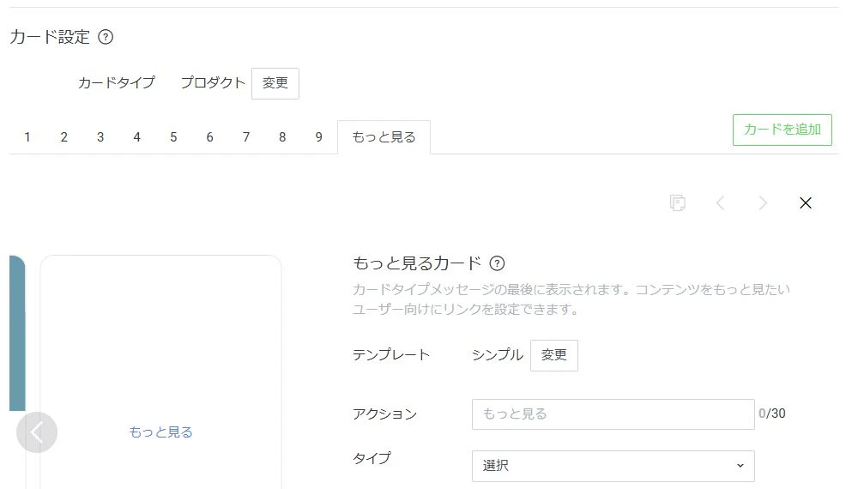Click the blue previous card preview edge
The height and width of the screenshot is (489, 858).
[17, 333]
